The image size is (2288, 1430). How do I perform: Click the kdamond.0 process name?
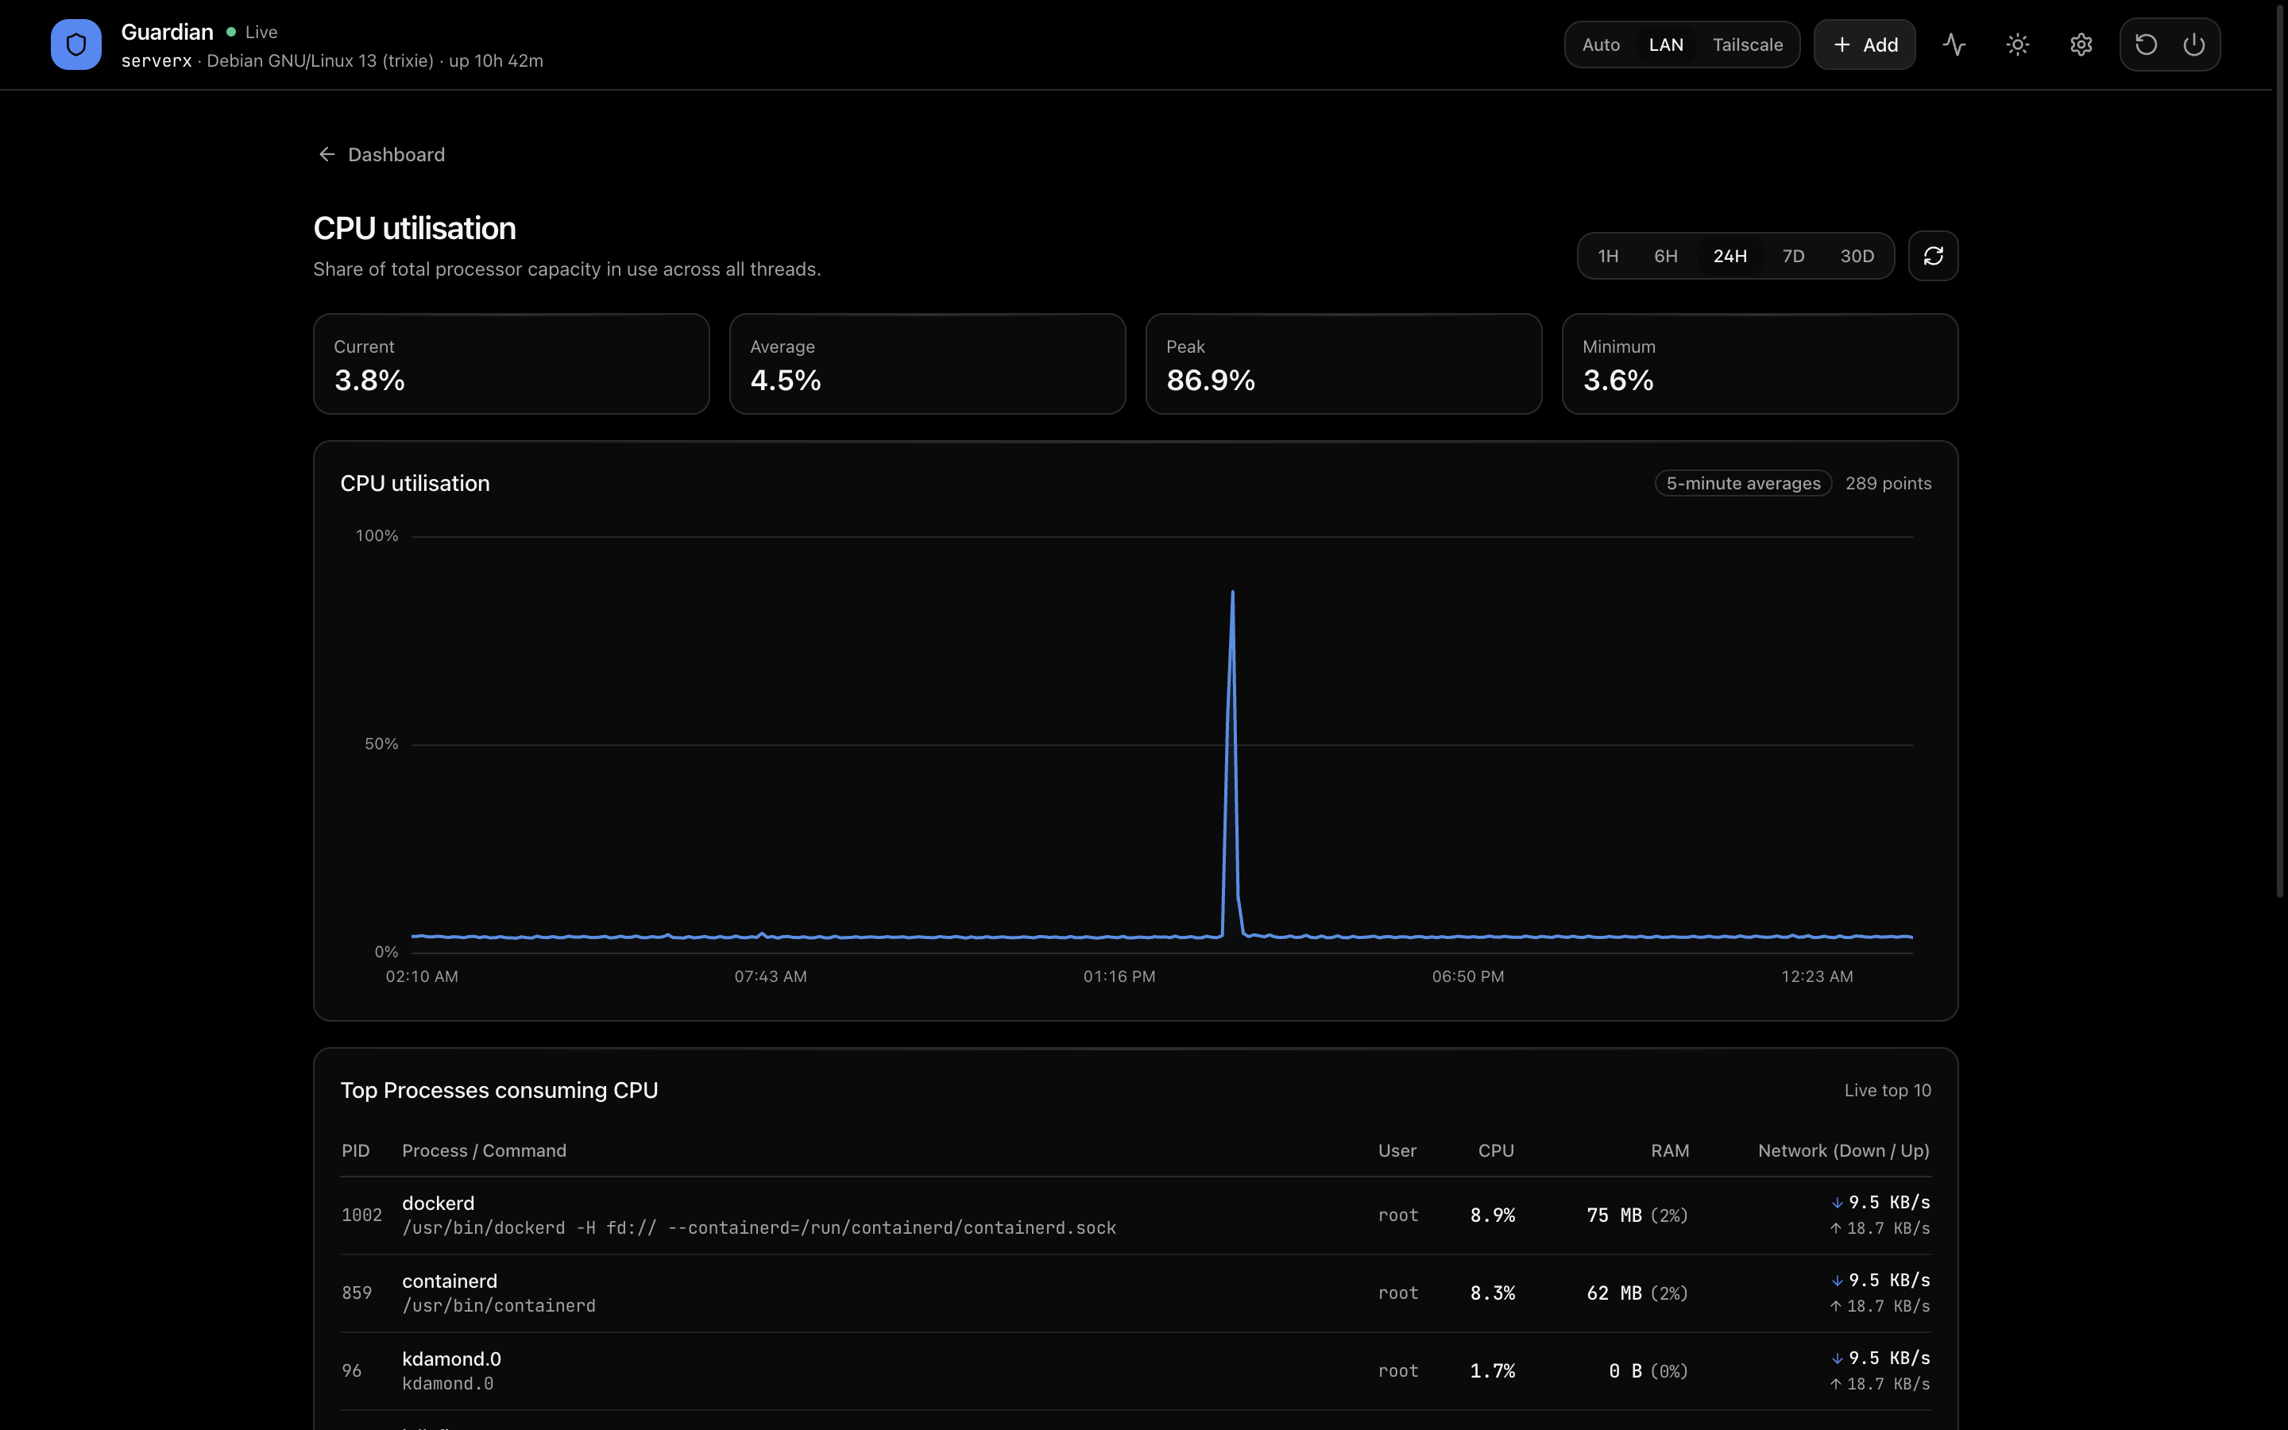pyautogui.click(x=452, y=1358)
